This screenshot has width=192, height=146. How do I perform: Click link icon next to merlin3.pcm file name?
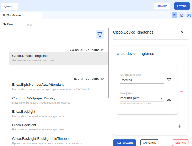[169, 100]
